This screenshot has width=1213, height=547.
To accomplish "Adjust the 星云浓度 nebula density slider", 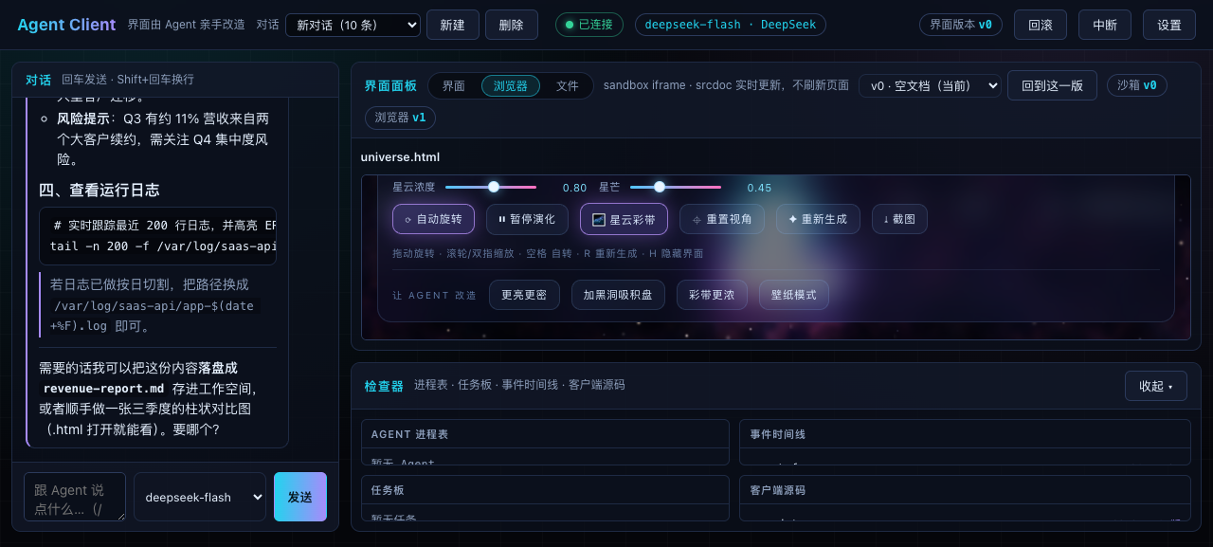I will 491,187.
